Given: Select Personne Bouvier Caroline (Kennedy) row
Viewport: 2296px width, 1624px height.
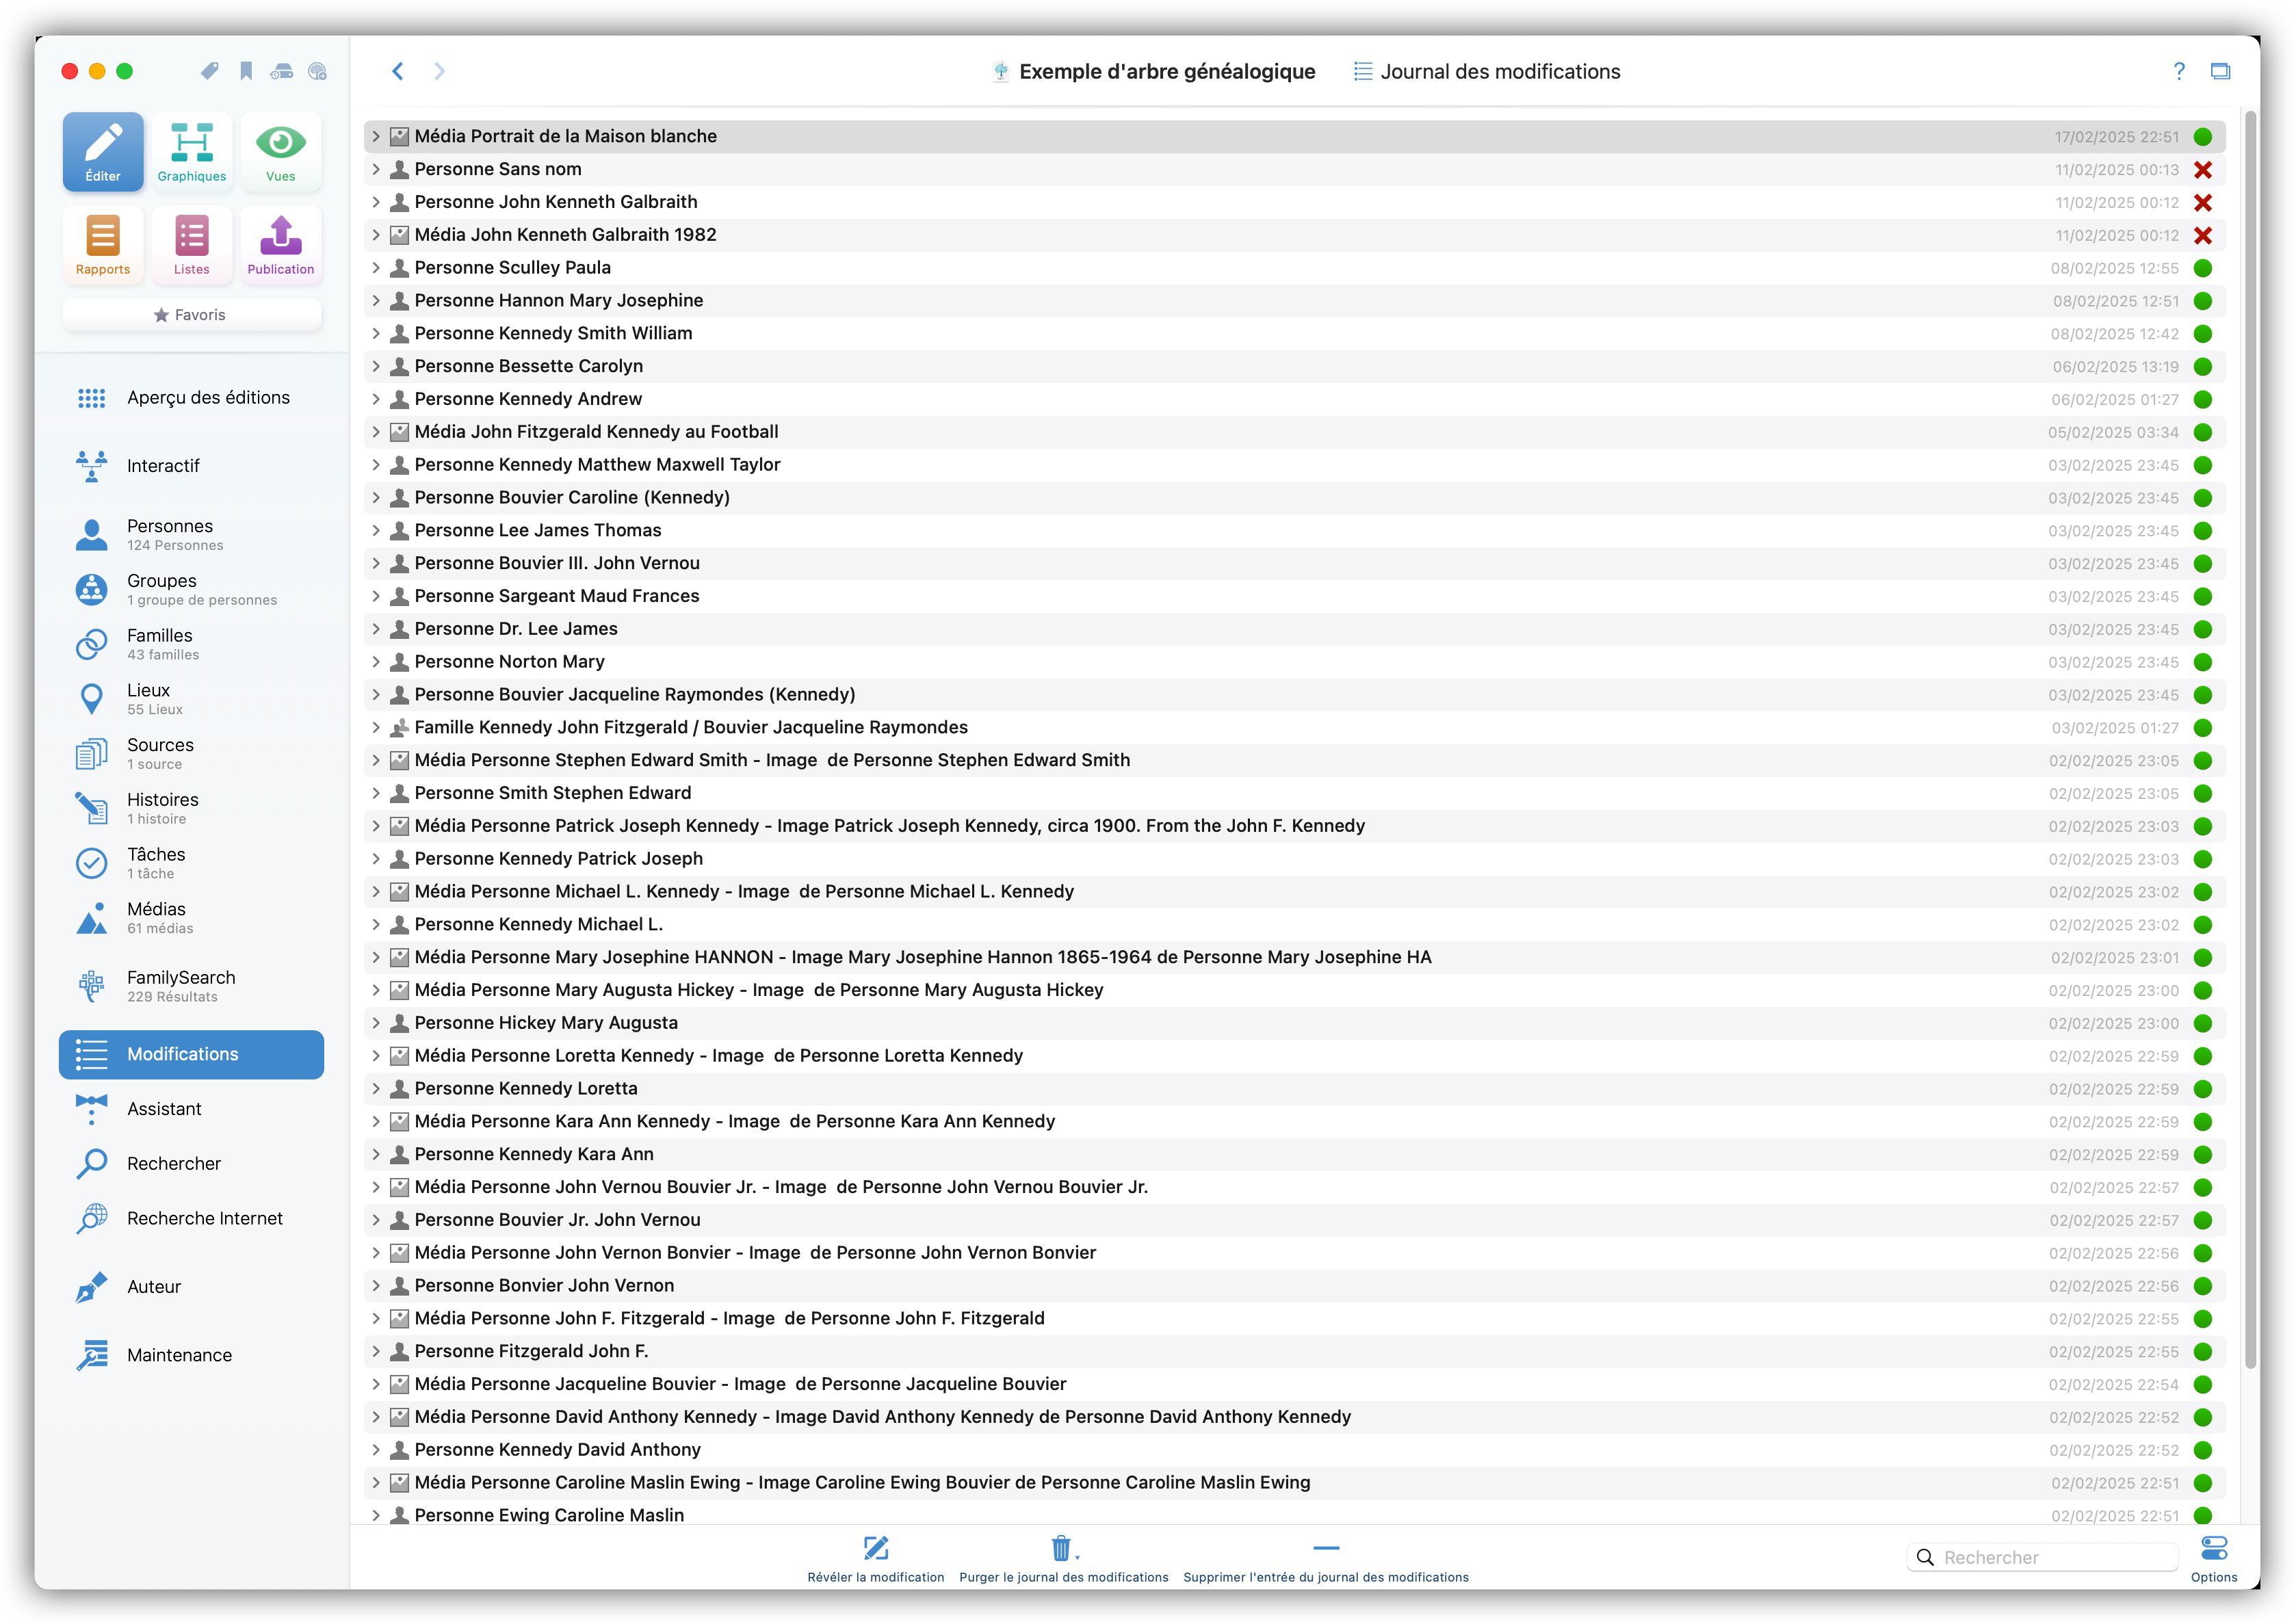Looking at the screenshot, I should [x=1295, y=498].
